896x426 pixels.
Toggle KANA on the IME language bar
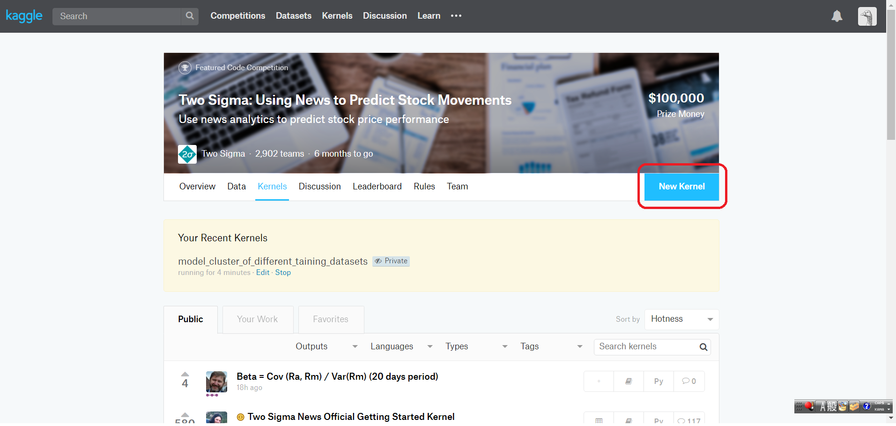(879, 409)
